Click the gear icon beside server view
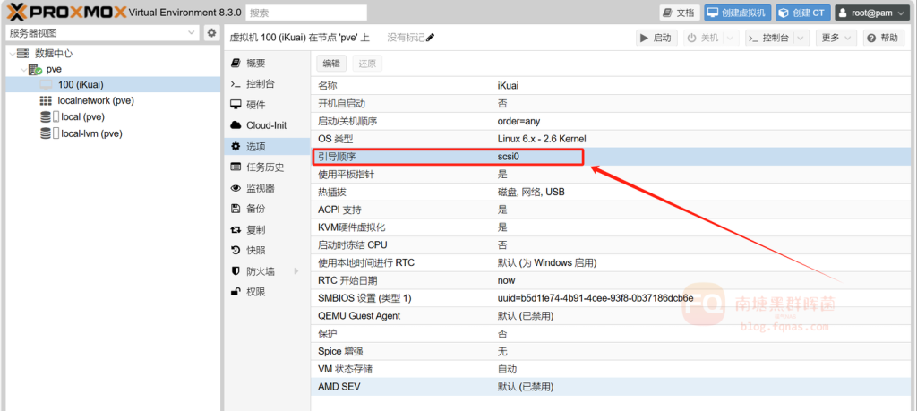The height and width of the screenshot is (411, 917). coord(211,33)
